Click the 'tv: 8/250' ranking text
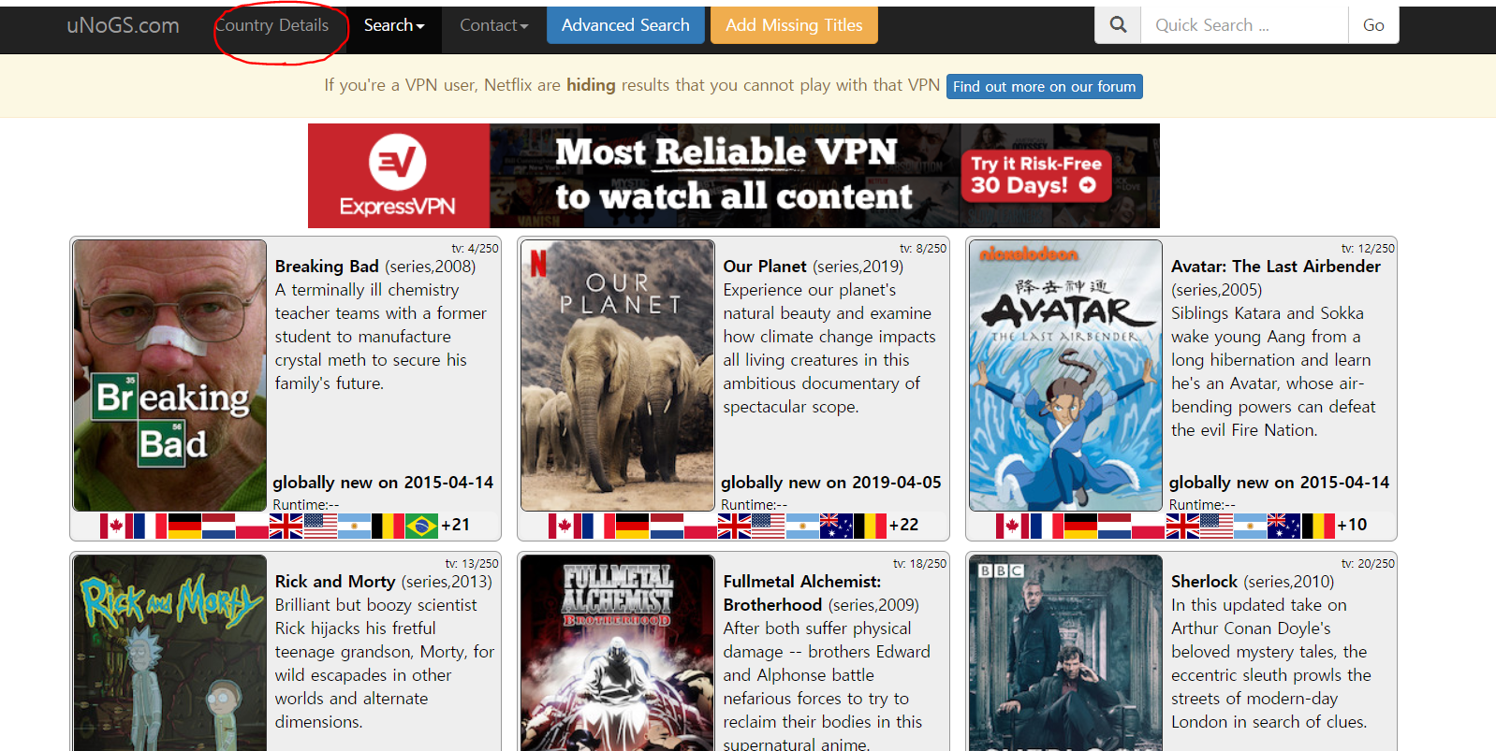Screen dimensions: 1496x751 tap(923, 249)
